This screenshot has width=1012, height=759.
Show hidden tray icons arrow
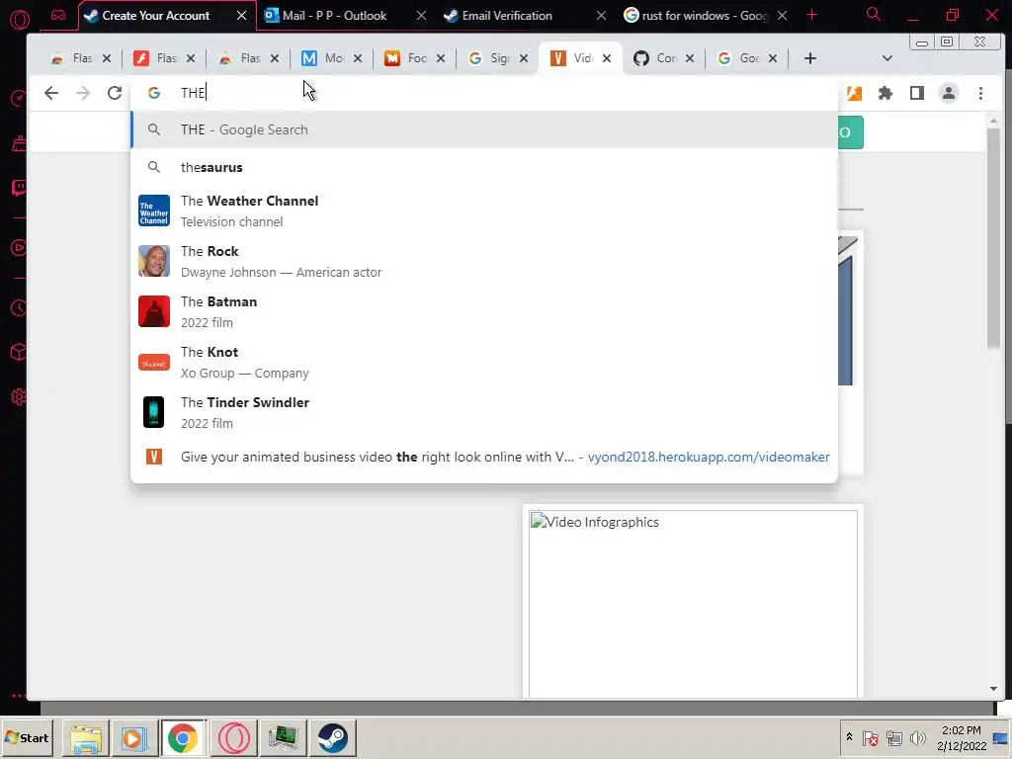tap(849, 737)
